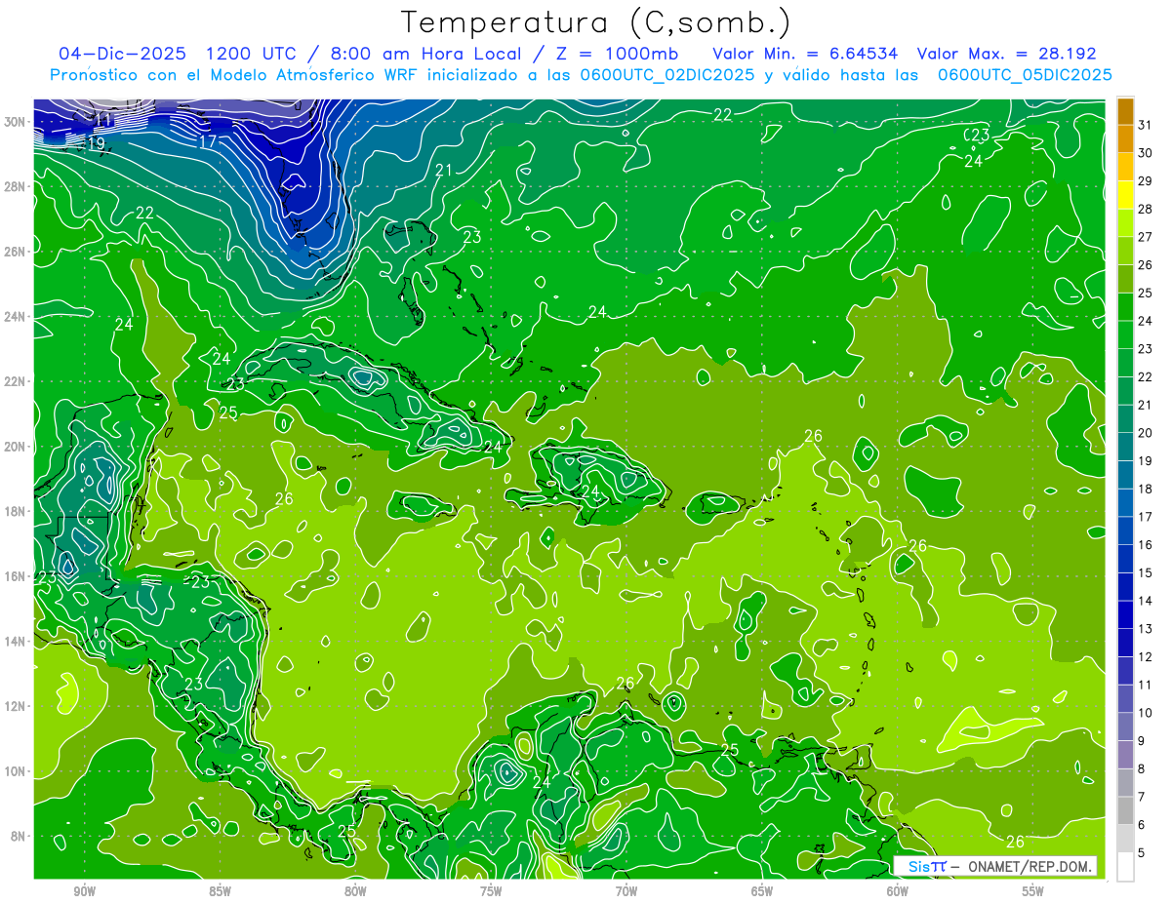1171x904 pixels.
Task: Click the "Valor Min. = 6.64534" value
Action: pyautogui.click(x=805, y=54)
